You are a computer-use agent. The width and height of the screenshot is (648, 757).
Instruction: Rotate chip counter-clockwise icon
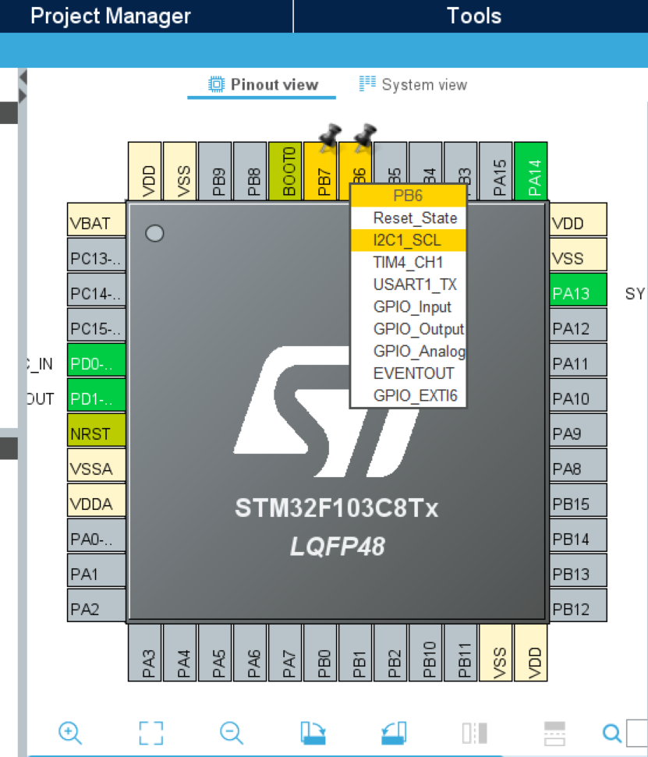(394, 733)
